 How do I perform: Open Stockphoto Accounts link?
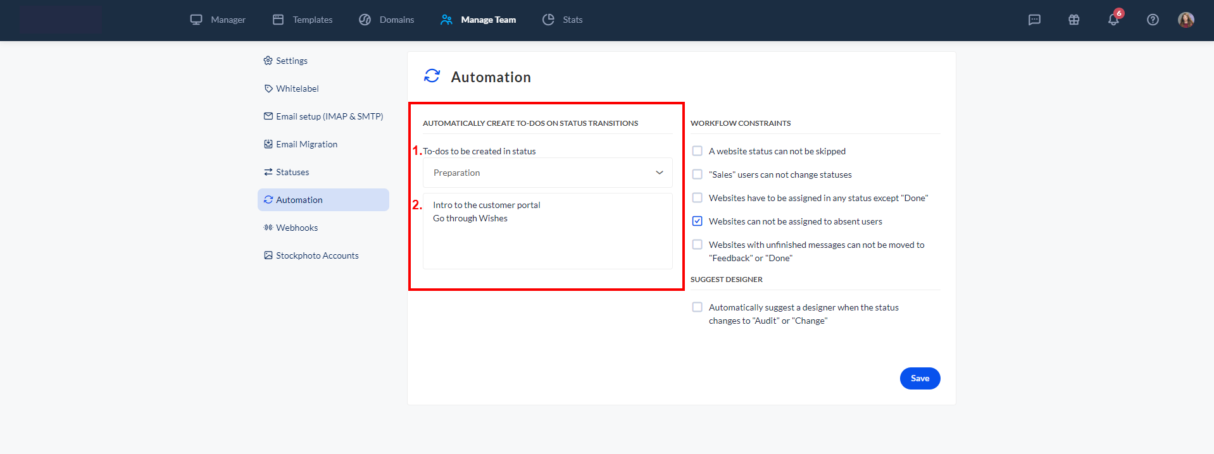tap(316, 255)
